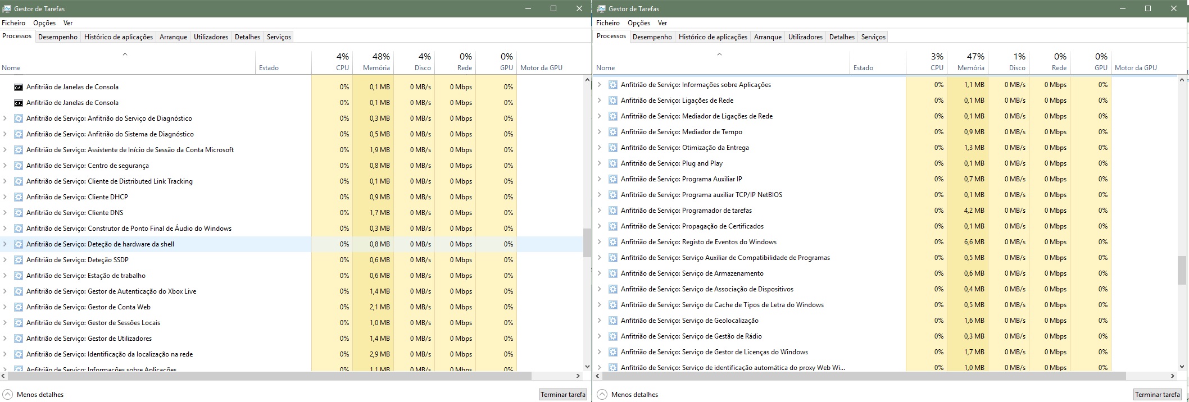
Task: Click the Serviço de Geolocalização gear icon
Action: click(613, 321)
